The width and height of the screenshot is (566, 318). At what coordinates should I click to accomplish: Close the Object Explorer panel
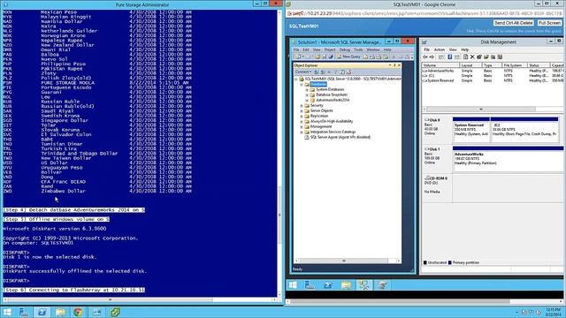click(x=399, y=65)
